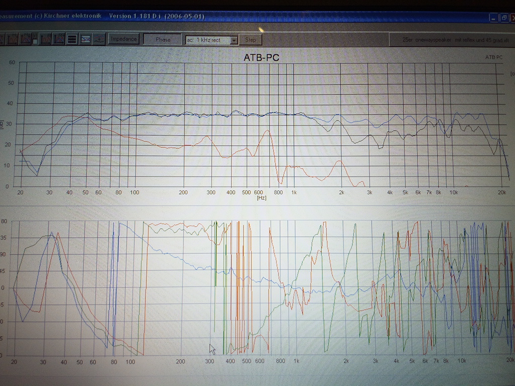Click the wave with download arrow icon
This screenshot has width=515, height=386.
(x=99, y=39)
